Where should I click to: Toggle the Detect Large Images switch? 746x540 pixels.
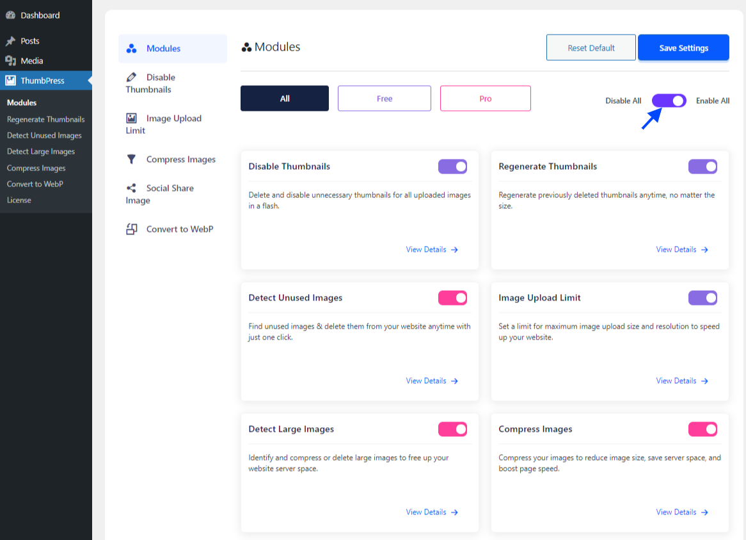point(452,429)
